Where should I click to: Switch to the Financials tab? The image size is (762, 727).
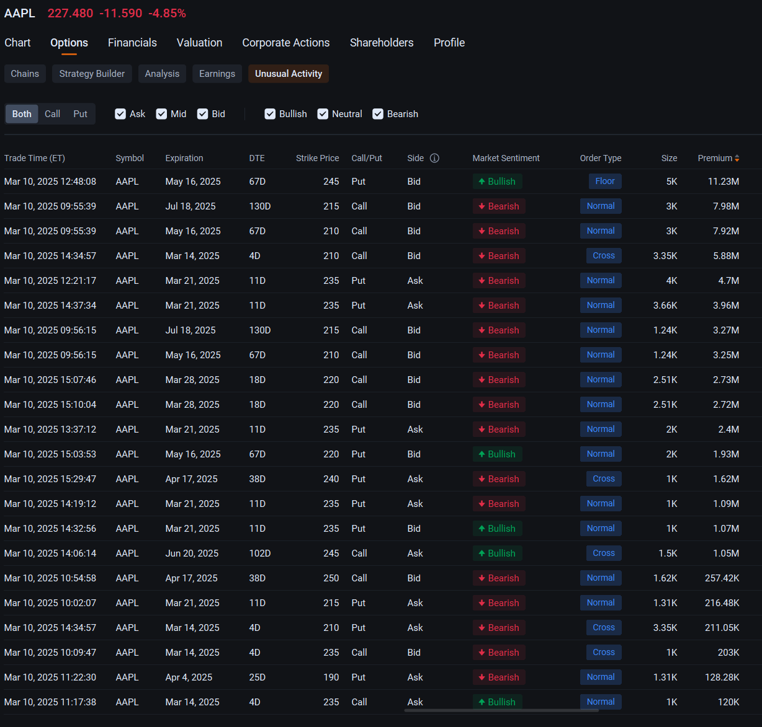pyautogui.click(x=132, y=43)
